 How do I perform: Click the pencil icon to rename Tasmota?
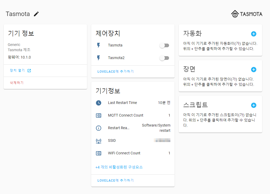pos(36,14)
